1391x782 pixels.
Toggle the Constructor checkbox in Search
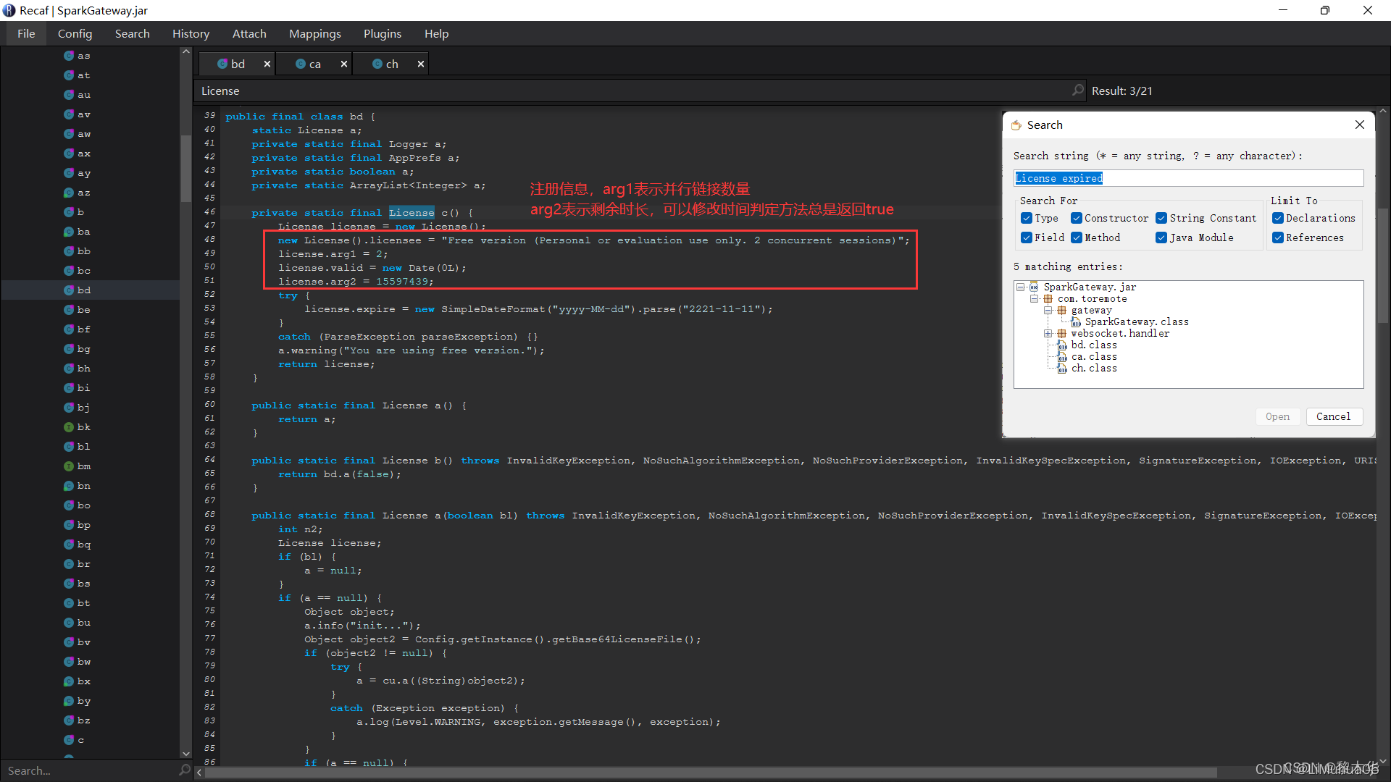pyautogui.click(x=1077, y=218)
